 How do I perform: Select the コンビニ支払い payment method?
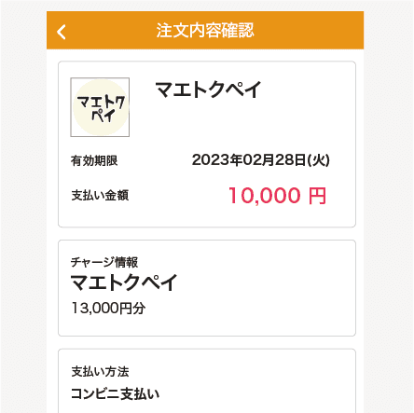tap(115, 393)
